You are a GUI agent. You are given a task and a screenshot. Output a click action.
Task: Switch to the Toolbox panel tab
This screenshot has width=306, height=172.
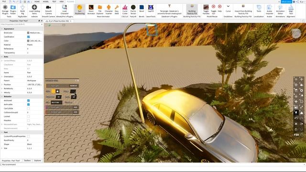pos(27,161)
